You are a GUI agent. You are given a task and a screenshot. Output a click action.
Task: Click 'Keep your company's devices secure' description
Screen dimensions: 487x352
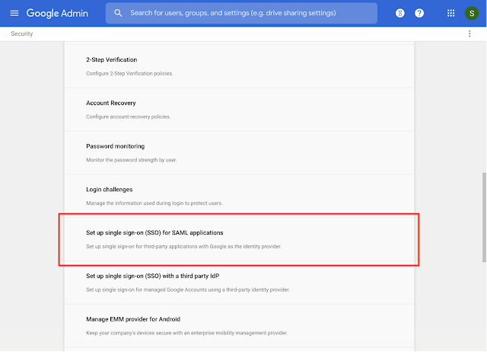pos(186,333)
